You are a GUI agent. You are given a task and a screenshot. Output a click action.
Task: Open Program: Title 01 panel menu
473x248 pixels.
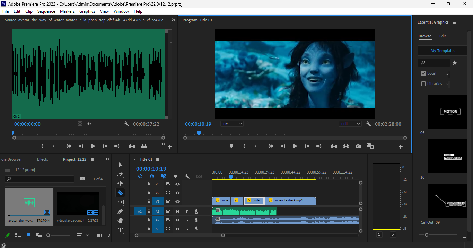coord(218,20)
